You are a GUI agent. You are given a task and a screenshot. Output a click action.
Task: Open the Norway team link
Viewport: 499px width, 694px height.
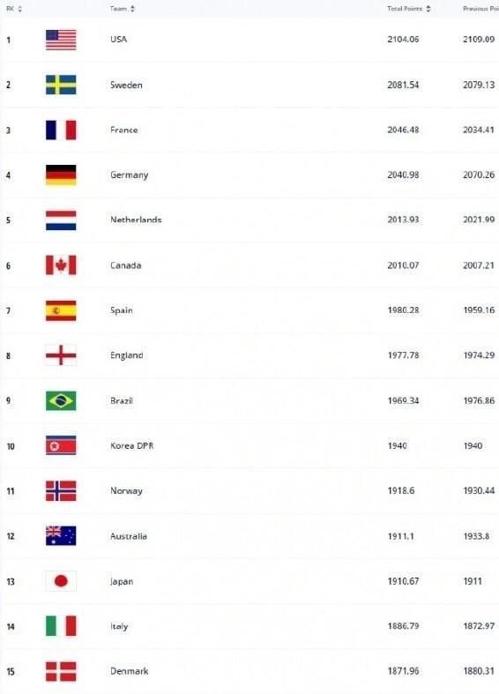(x=126, y=491)
